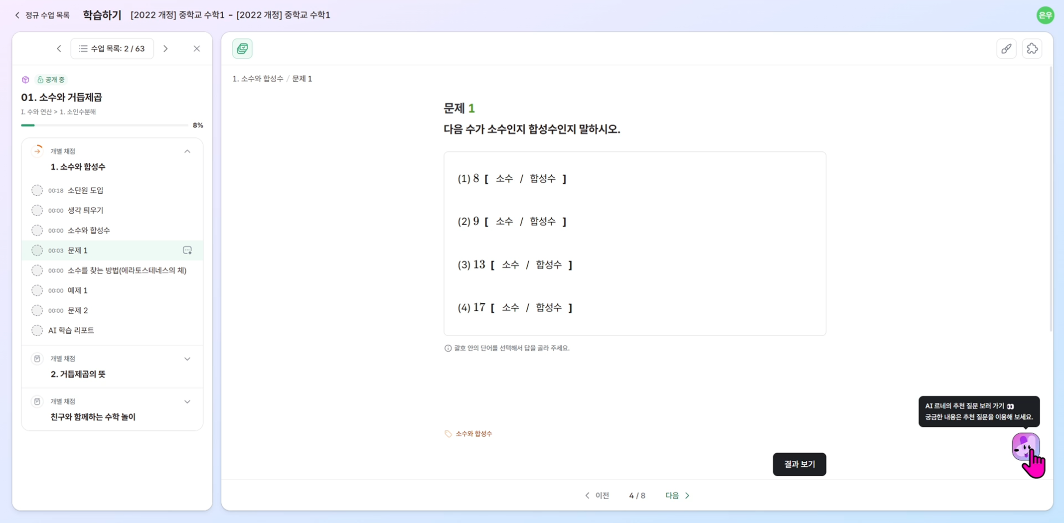The image size is (1064, 523).
Task: Select 소수 for (1) 8
Action: click(504, 178)
